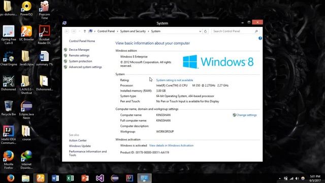Screen dimensions: 325x183
Task: Go up one level with Up arrow
Action: point(85,31)
